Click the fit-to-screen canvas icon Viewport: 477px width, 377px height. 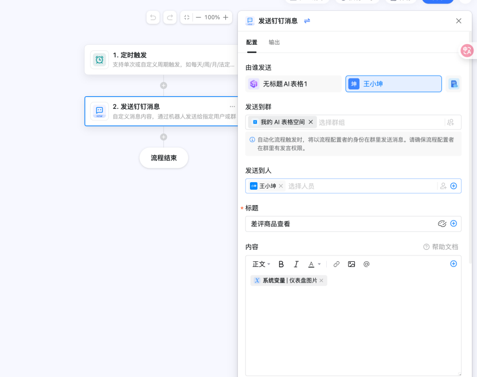pyautogui.click(x=187, y=18)
